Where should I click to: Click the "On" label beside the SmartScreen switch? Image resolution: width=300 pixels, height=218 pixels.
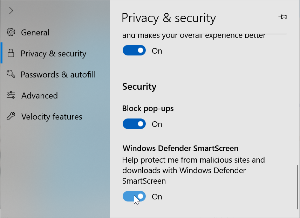(x=157, y=197)
